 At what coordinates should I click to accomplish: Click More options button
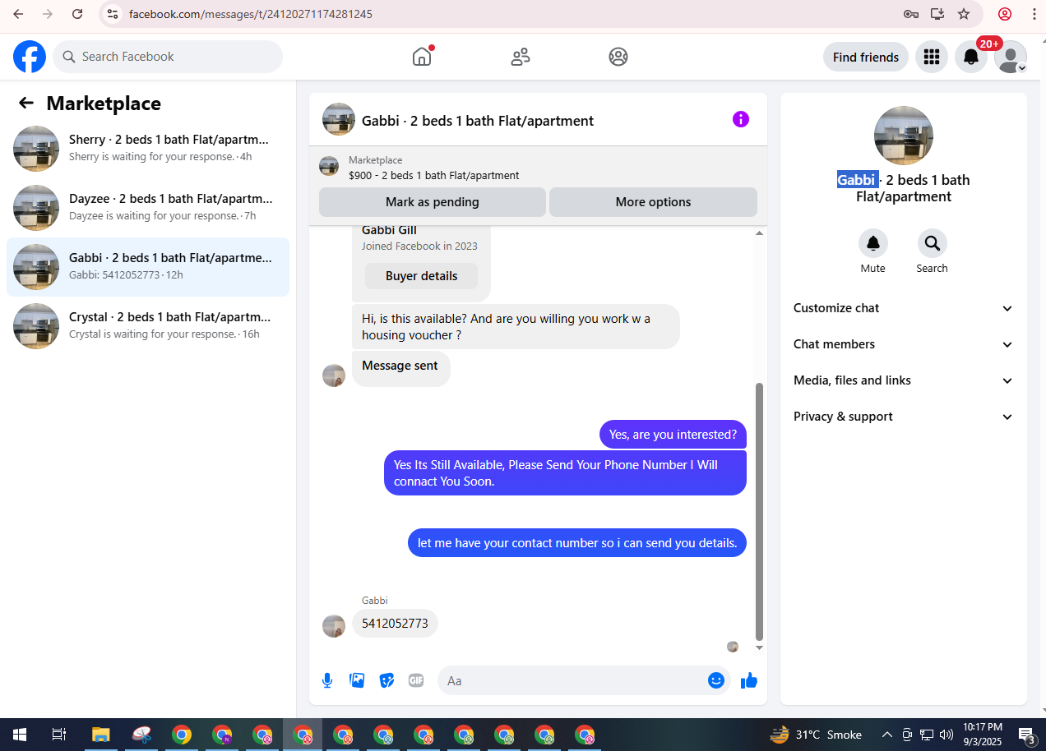point(653,202)
